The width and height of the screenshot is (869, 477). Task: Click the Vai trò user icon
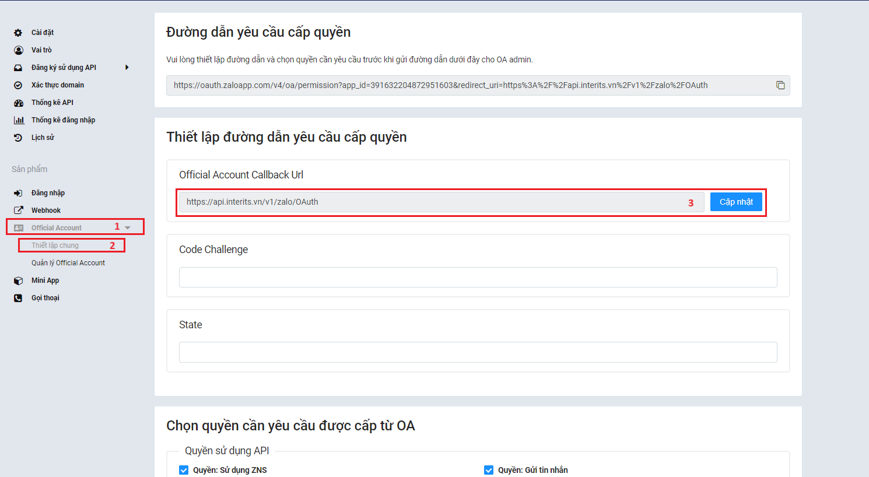(x=18, y=50)
